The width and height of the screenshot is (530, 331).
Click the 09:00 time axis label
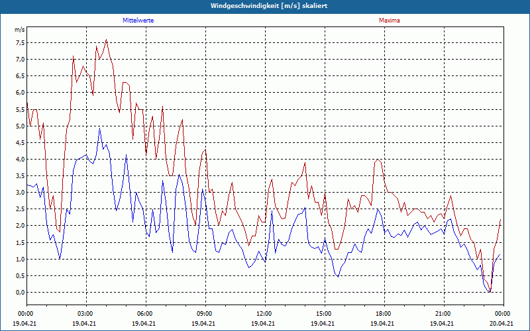[203, 314]
